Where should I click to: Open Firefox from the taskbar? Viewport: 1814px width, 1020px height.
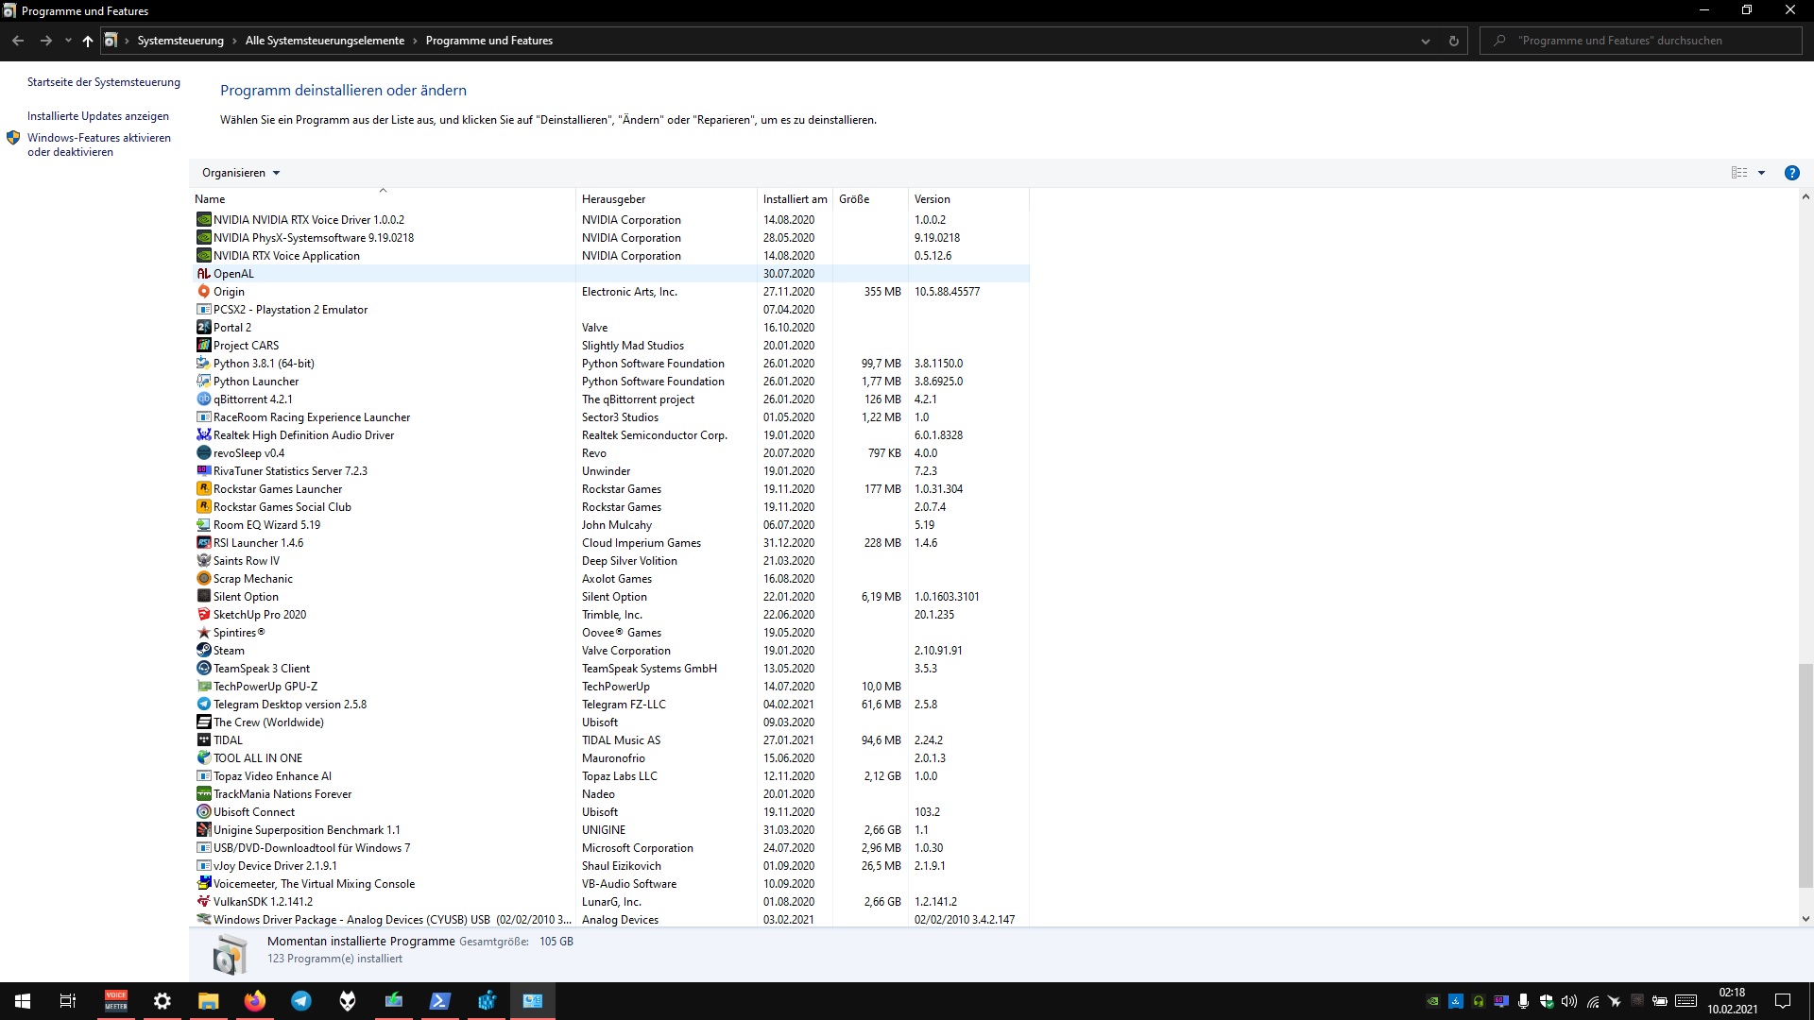tap(255, 1001)
